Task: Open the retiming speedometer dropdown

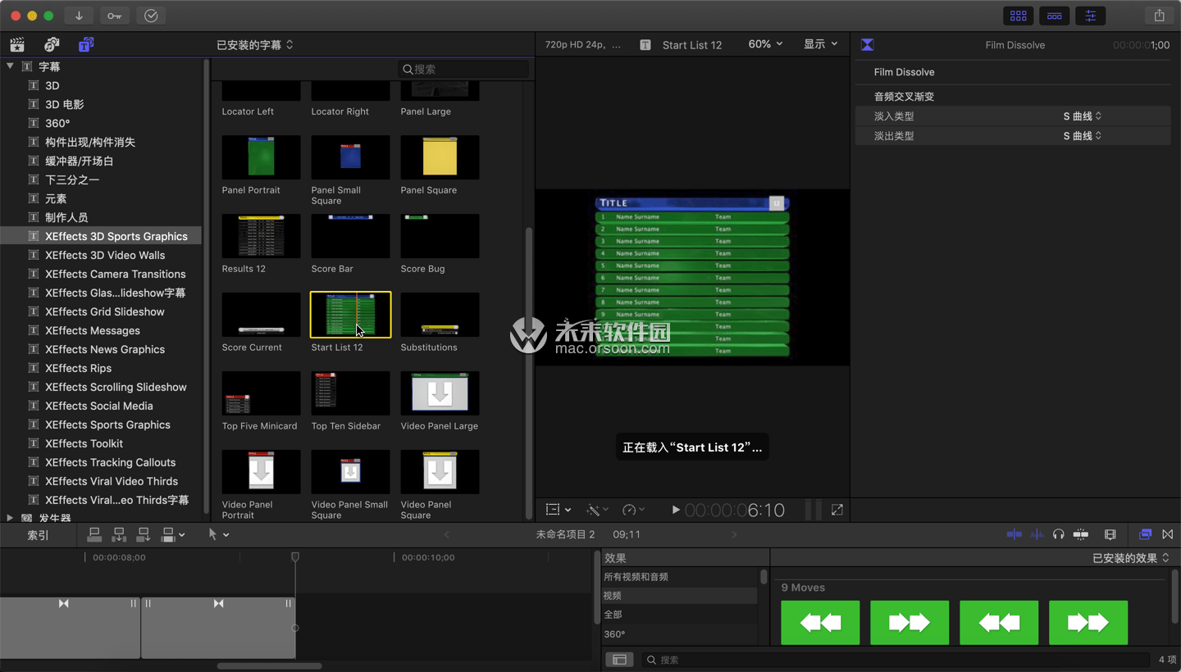Action: click(x=633, y=510)
